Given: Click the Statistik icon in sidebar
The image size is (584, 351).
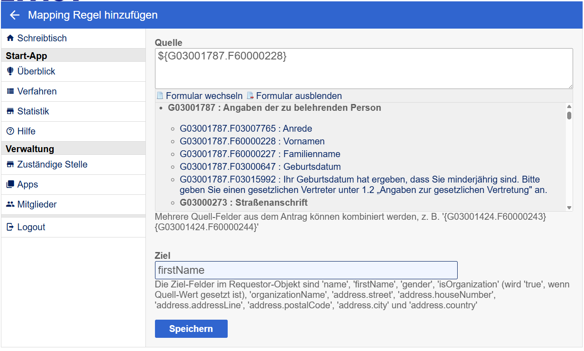Looking at the screenshot, I should pyautogui.click(x=10, y=111).
